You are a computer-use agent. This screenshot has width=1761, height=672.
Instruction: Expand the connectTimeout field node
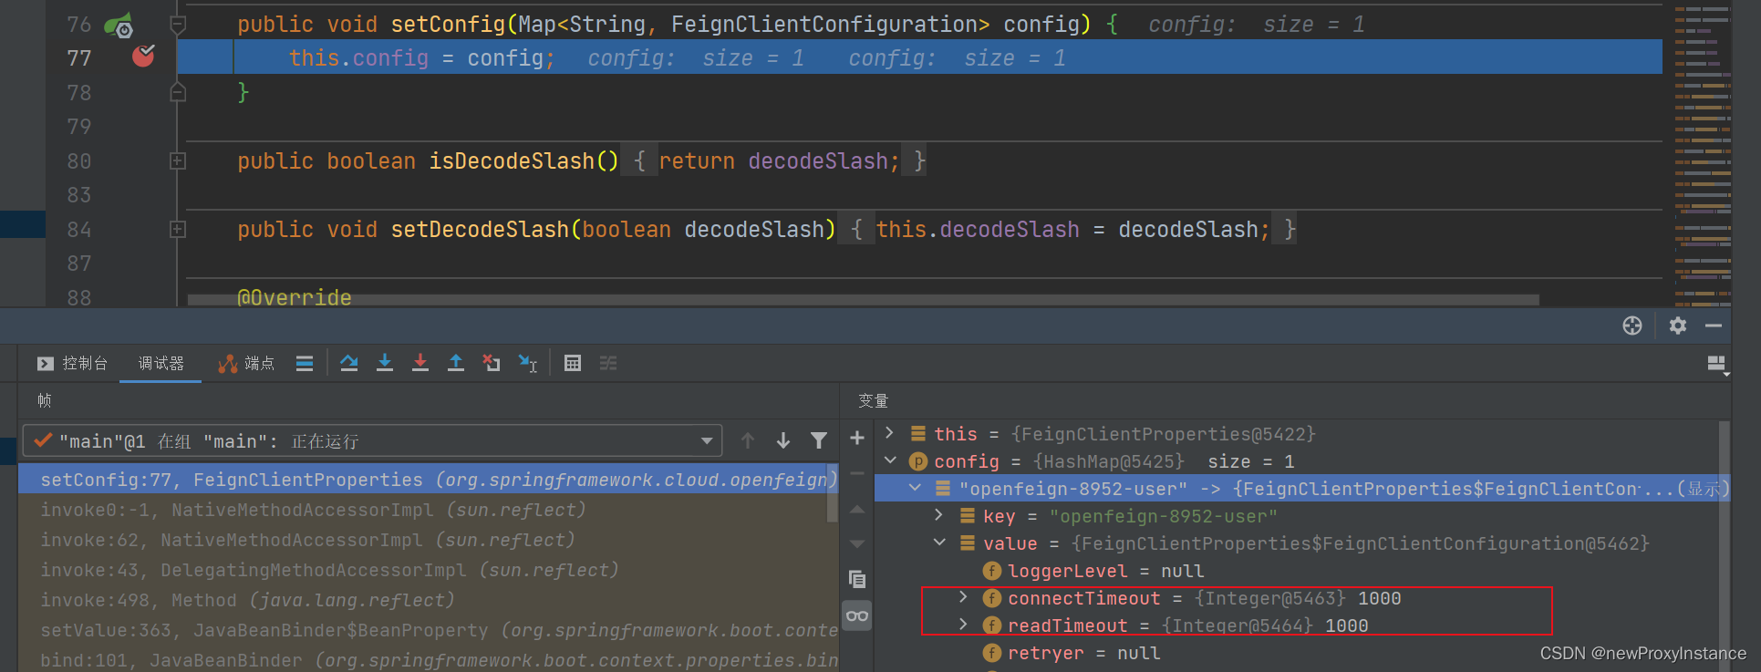point(964,597)
